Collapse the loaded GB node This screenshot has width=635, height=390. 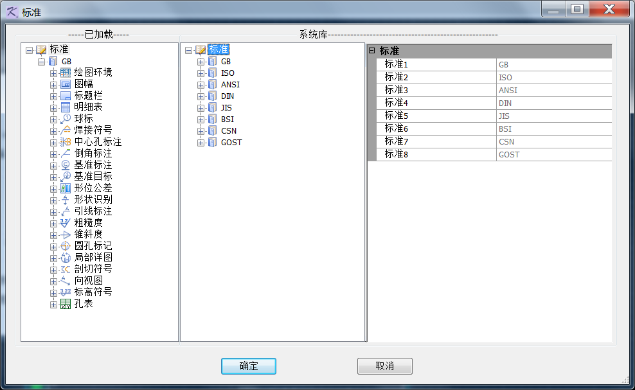tap(41, 62)
